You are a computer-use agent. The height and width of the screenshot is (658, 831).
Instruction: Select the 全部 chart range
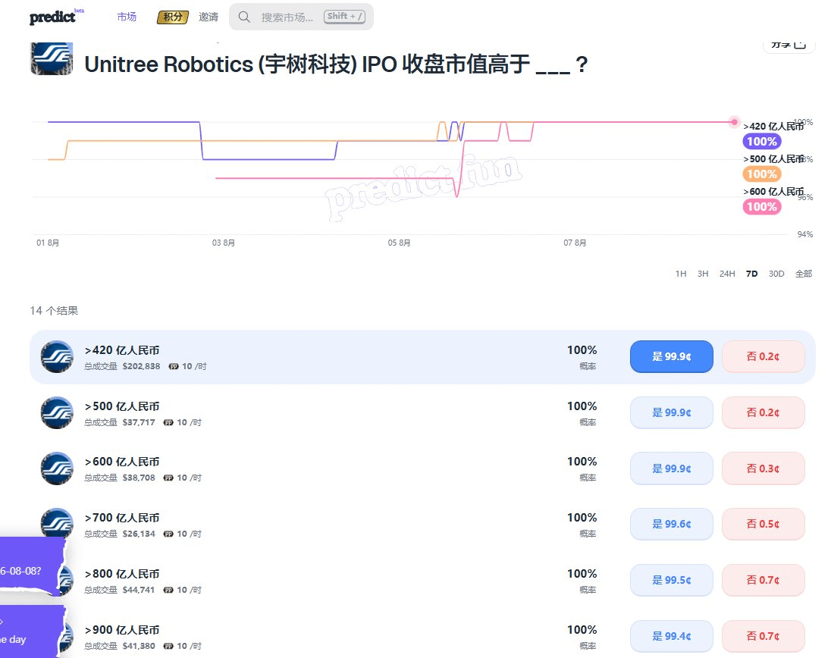[804, 274]
